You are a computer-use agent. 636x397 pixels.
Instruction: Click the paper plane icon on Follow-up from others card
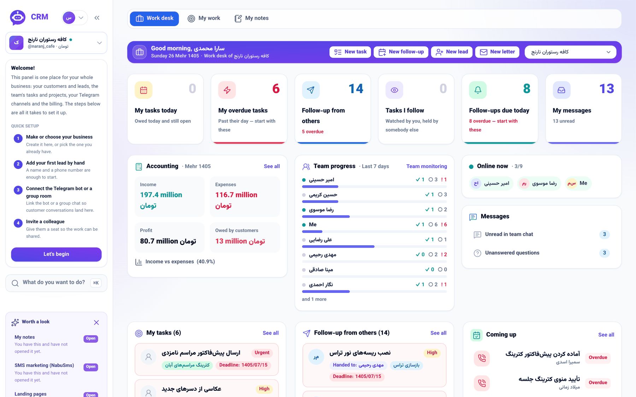click(311, 90)
